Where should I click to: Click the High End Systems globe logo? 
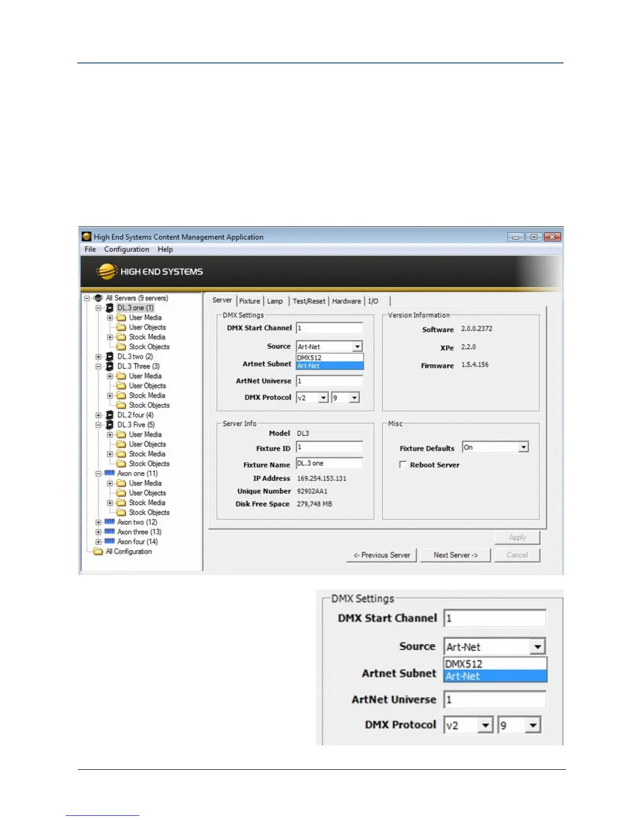pos(106,272)
